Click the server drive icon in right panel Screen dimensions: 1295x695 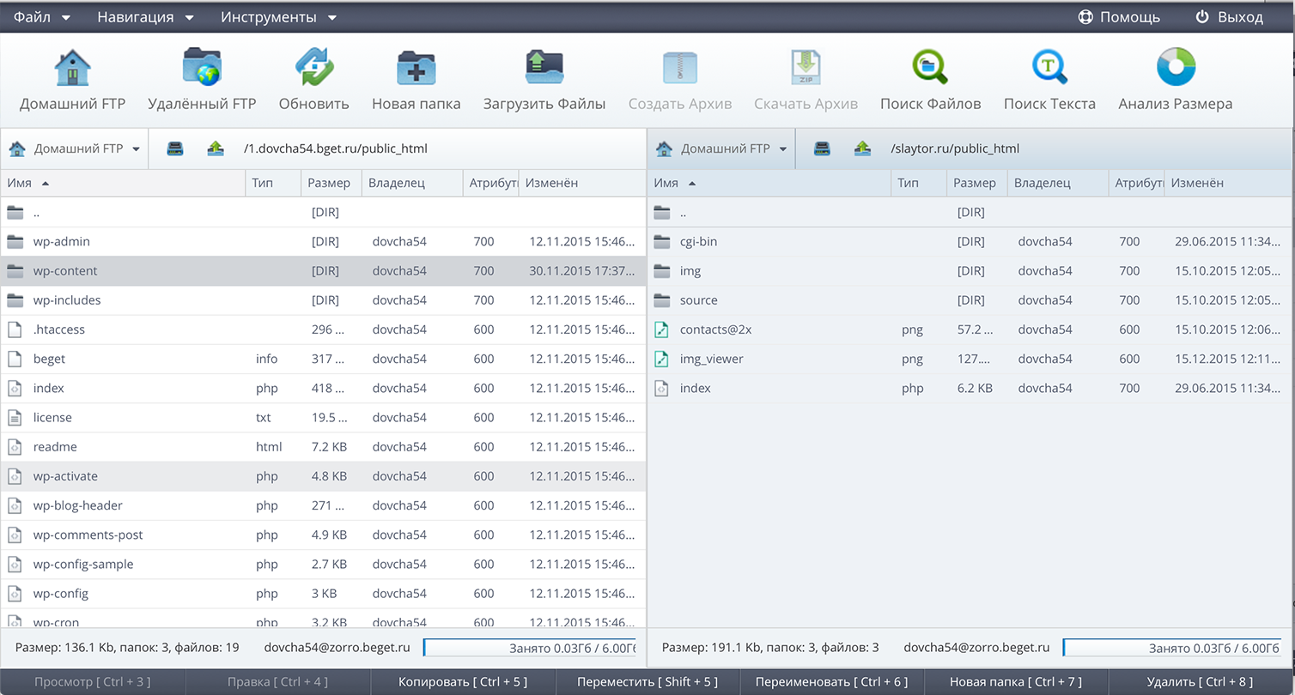tap(822, 149)
